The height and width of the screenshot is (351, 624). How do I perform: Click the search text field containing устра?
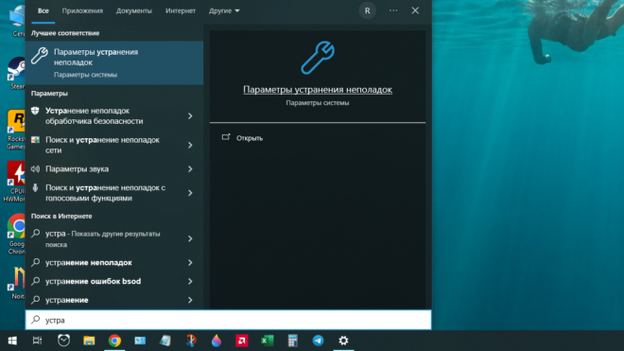229,320
